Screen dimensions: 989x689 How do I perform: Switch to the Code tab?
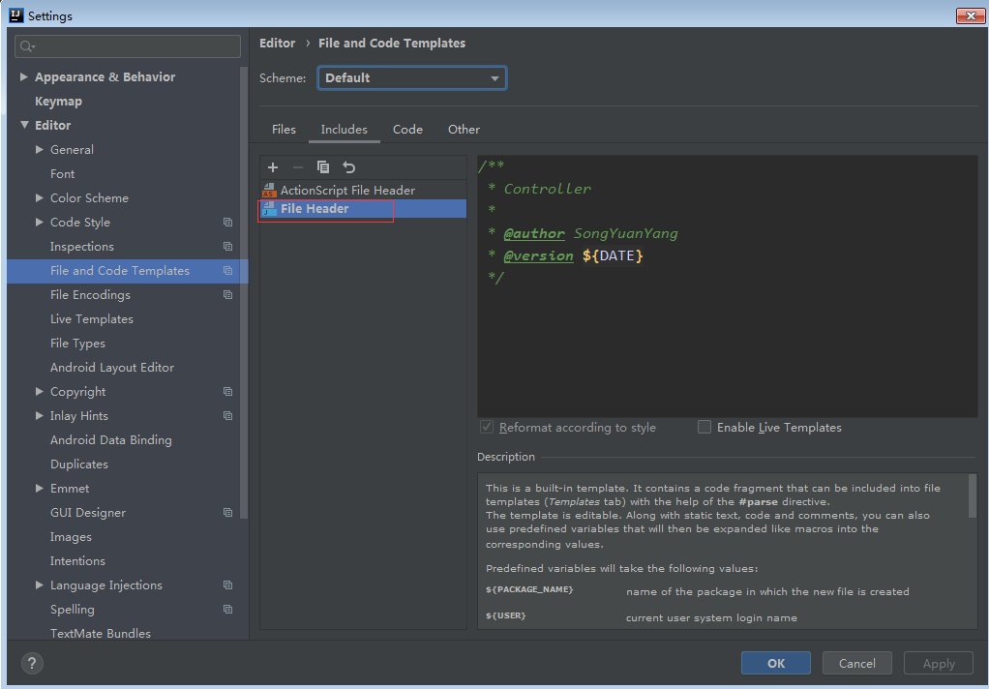(x=407, y=130)
